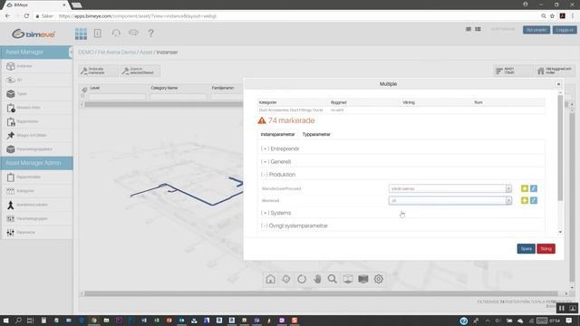
Task: Click the model browser book icon in the viewer toolbar
Action: (x=348, y=279)
